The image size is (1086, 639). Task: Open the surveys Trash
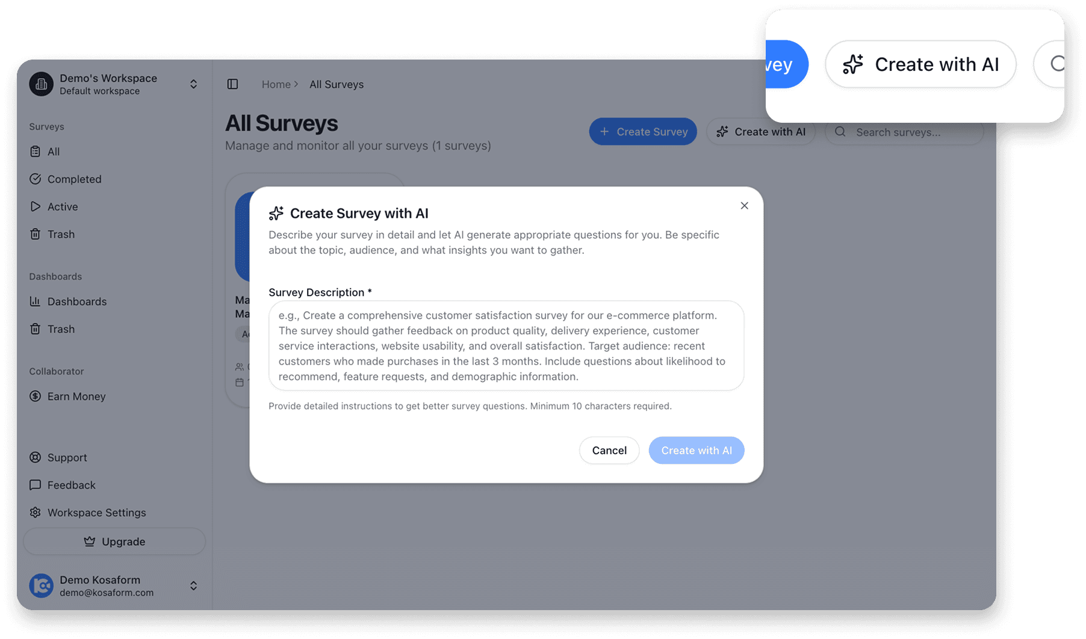[x=61, y=234]
